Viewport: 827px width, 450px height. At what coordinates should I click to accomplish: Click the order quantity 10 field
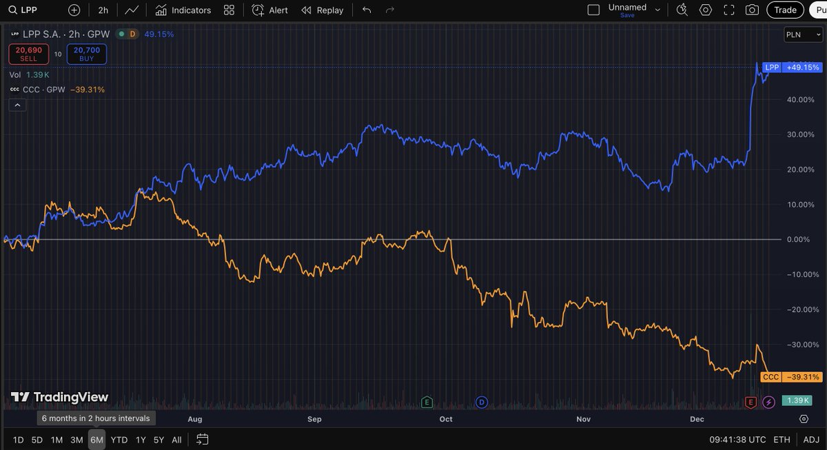point(58,54)
